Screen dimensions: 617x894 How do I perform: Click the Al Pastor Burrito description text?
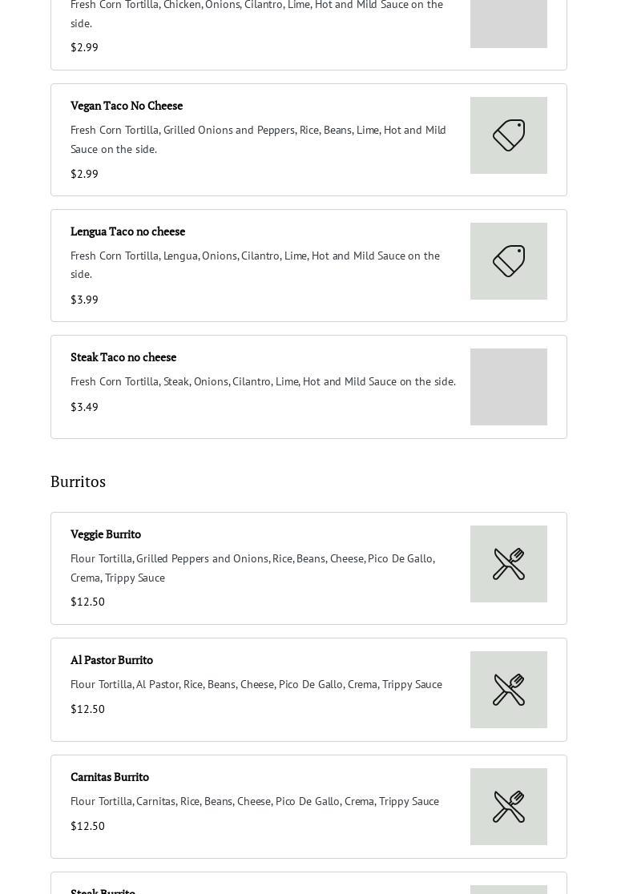tap(256, 684)
